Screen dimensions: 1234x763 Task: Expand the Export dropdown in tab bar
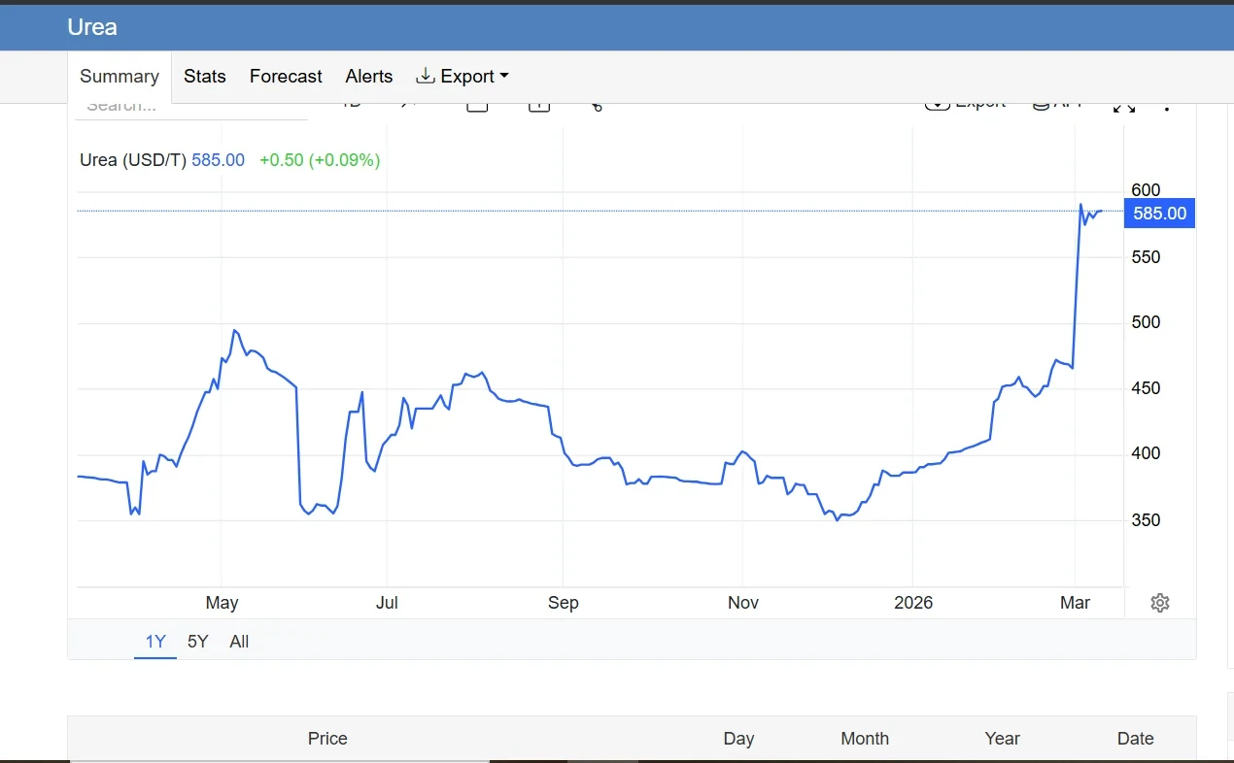click(x=463, y=77)
